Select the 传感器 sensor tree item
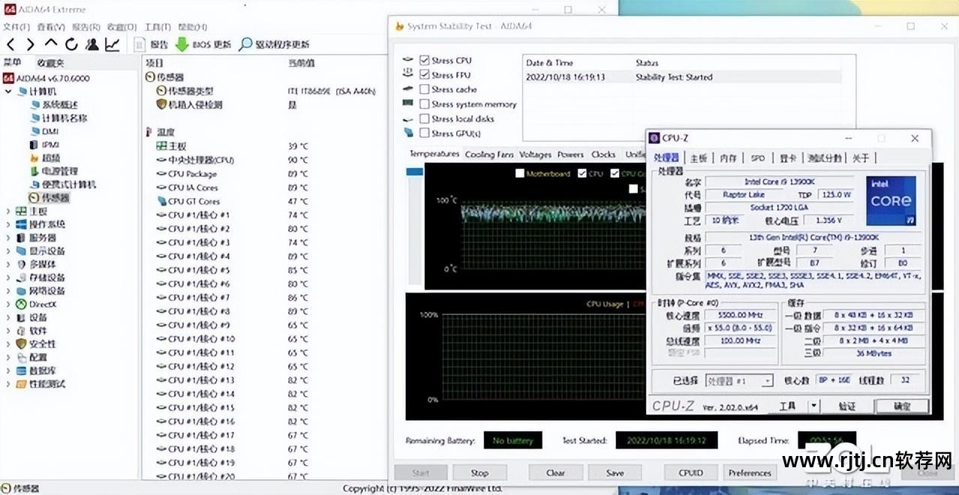959x495 pixels. coord(49,198)
